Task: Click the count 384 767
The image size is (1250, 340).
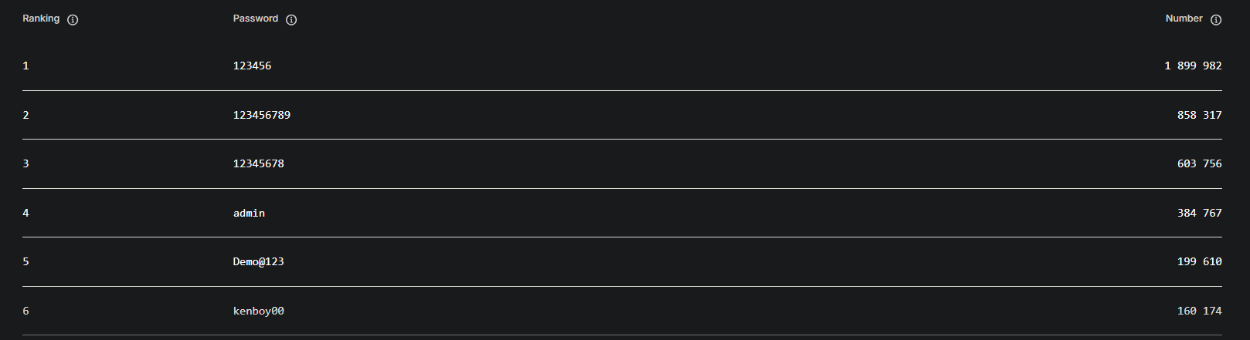Action: [1199, 213]
